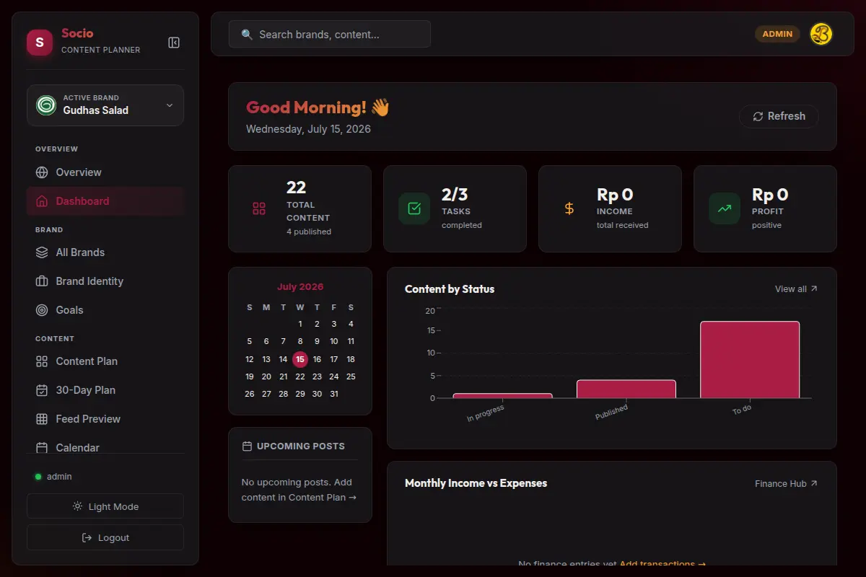Click the Income dollar sign icon
The height and width of the screenshot is (577, 866).
[x=569, y=209]
